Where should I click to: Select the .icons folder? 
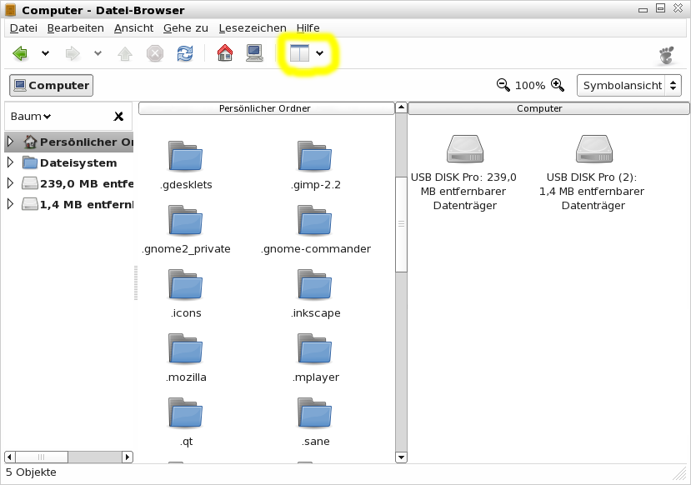tap(186, 294)
